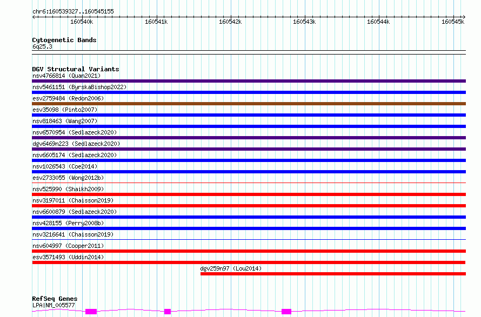This screenshot has width=481, height=317.
Task: Click the 160544k ruler tick label
Action: pyautogui.click(x=378, y=22)
